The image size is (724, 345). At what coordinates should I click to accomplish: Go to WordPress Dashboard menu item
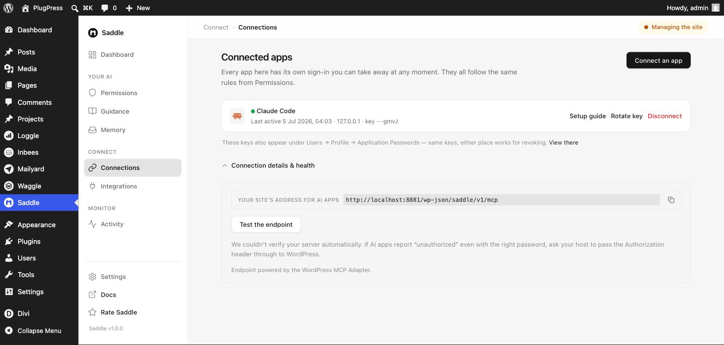pos(39,30)
